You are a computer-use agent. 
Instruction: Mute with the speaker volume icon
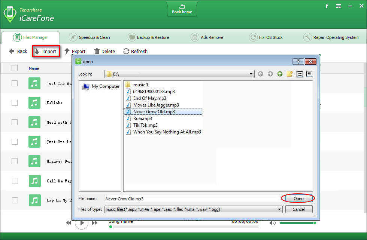(x=273, y=223)
